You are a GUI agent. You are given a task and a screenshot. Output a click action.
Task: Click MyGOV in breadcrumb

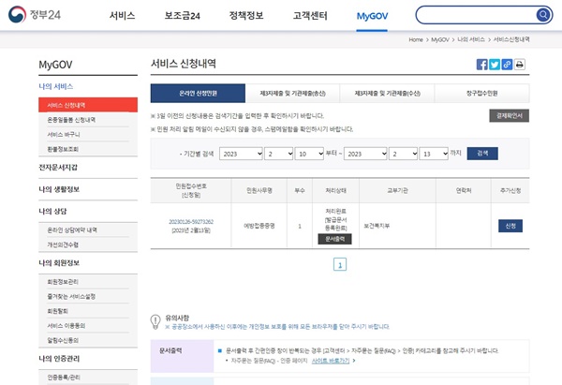[440, 39]
